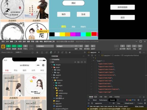Open the 帮助 menu
The image size is (147, 110).
(x=41, y=42)
